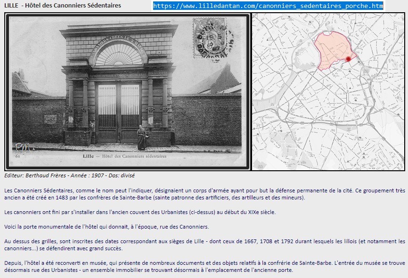Click the red location dot on the map
This screenshot has height=278, width=408.
(348, 59)
